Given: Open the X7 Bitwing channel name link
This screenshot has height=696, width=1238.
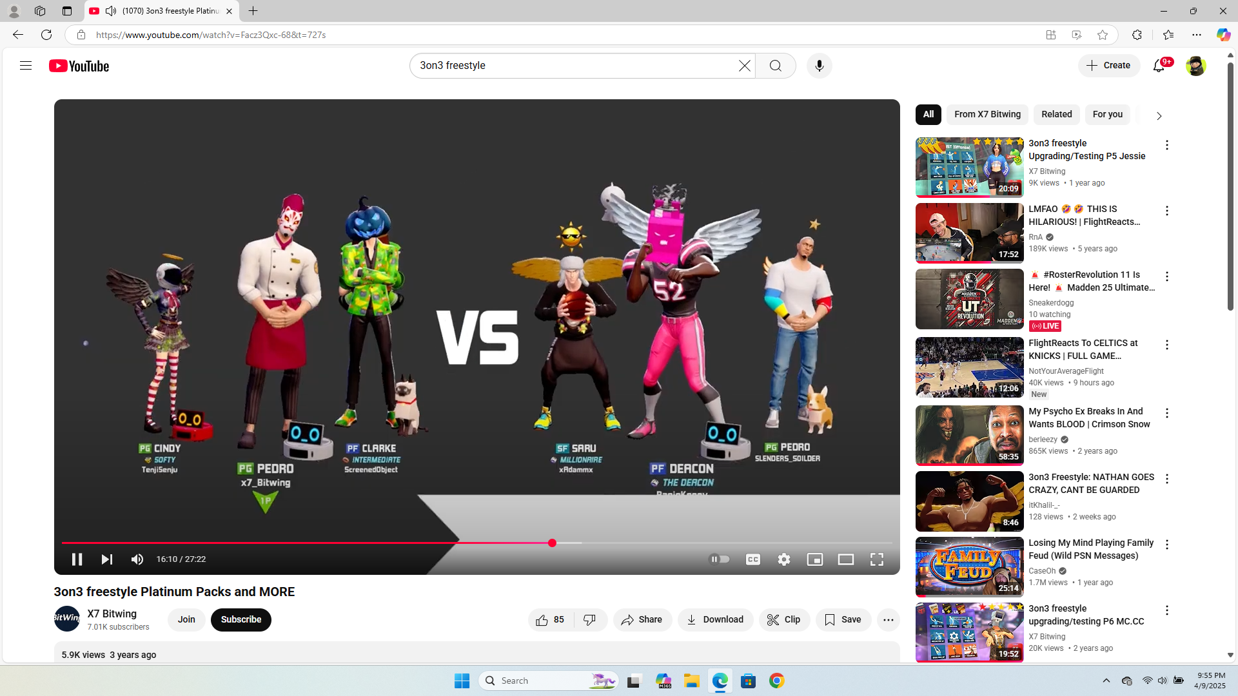Looking at the screenshot, I should 112,614.
